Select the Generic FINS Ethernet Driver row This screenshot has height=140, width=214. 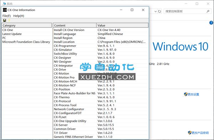pos(101,137)
